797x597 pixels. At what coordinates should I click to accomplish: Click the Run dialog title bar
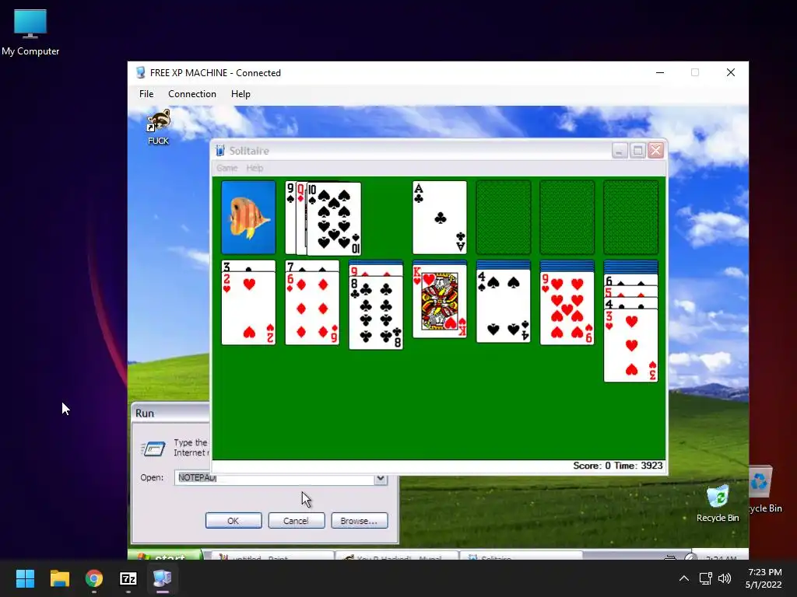171,414
